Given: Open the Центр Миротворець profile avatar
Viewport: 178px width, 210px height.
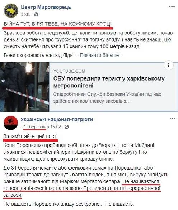Looking at the screenshot, I should point(11,11).
